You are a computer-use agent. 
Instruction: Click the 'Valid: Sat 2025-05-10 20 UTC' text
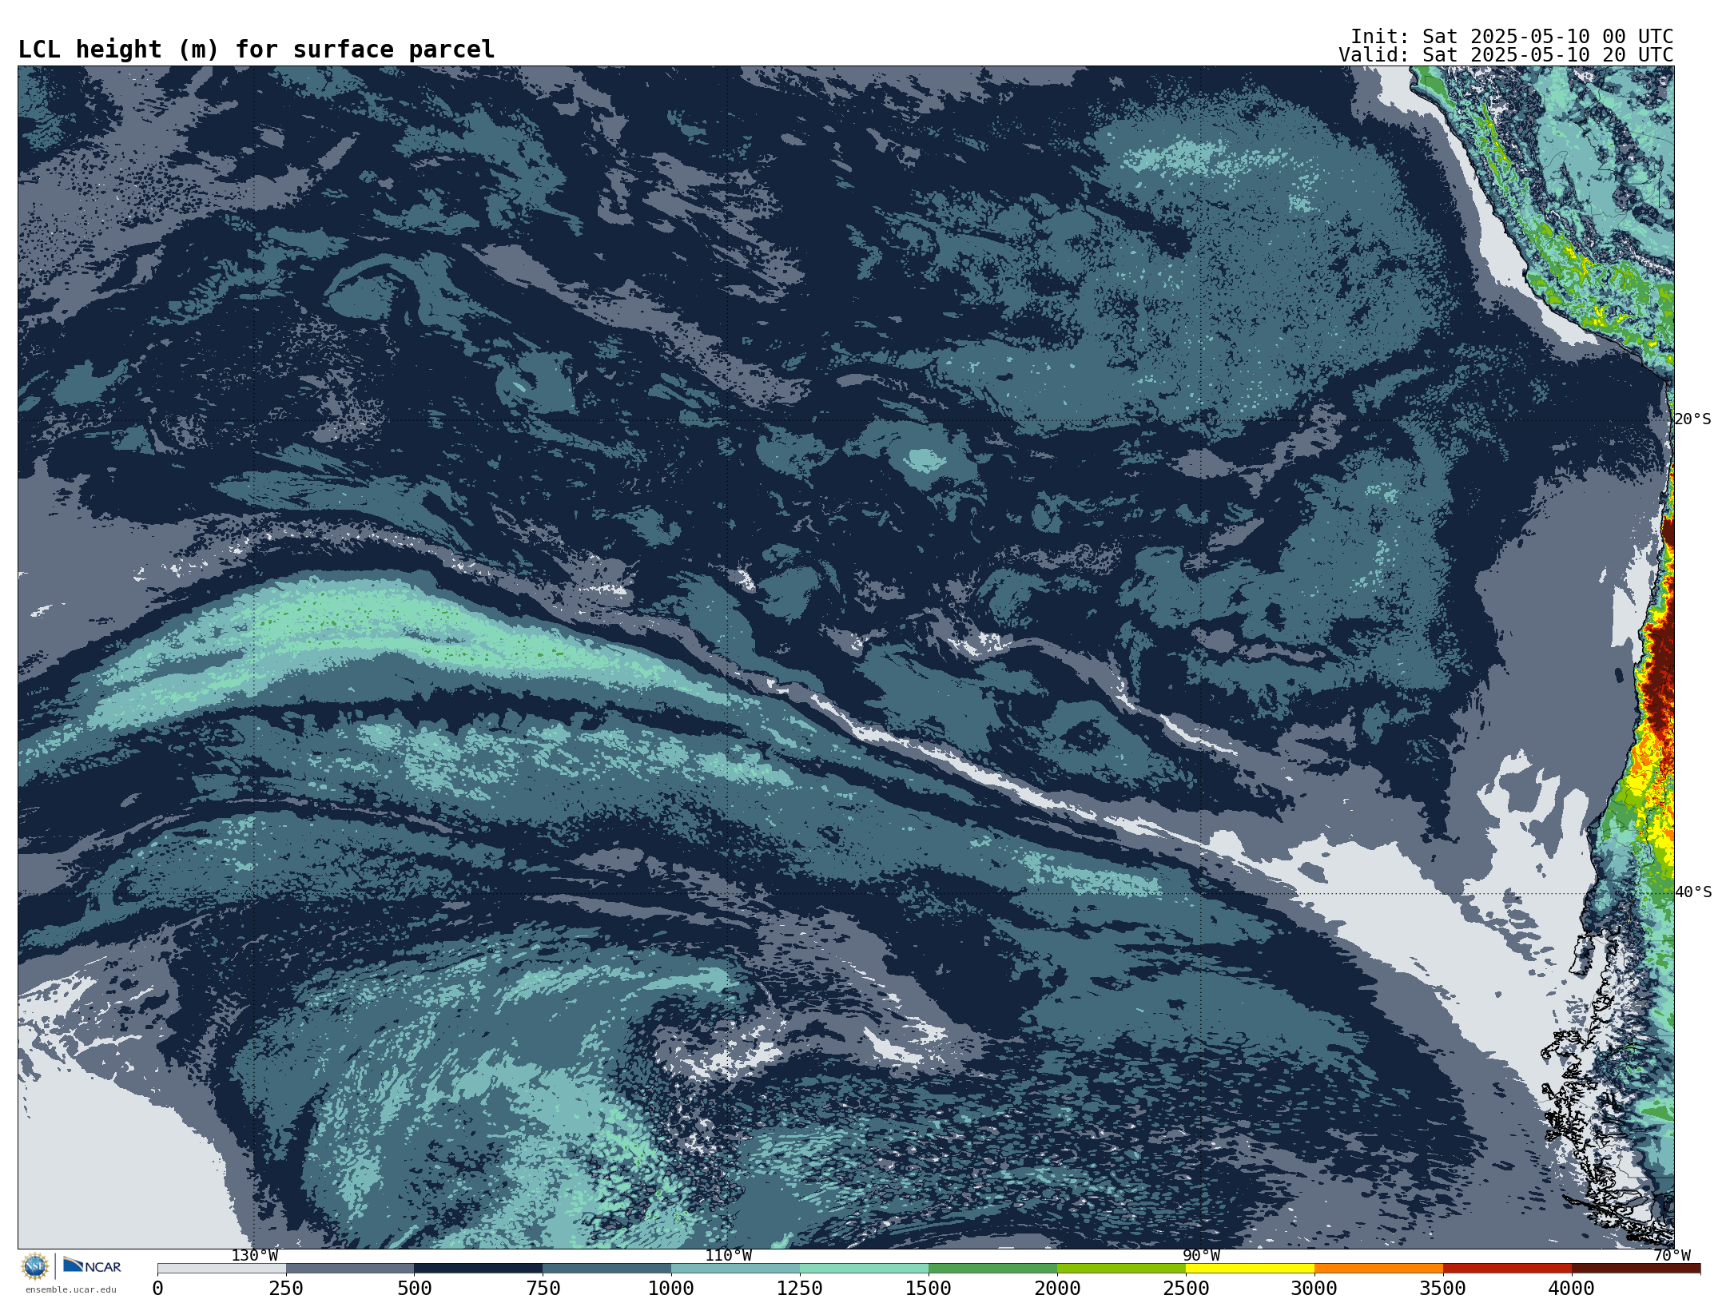(1506, 55)
